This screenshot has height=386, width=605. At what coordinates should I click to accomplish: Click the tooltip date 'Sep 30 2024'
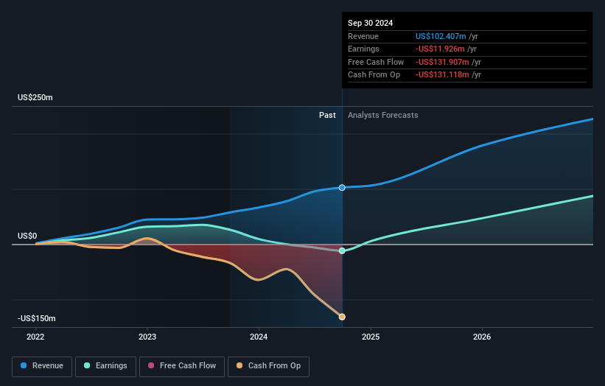coord(371,23)
